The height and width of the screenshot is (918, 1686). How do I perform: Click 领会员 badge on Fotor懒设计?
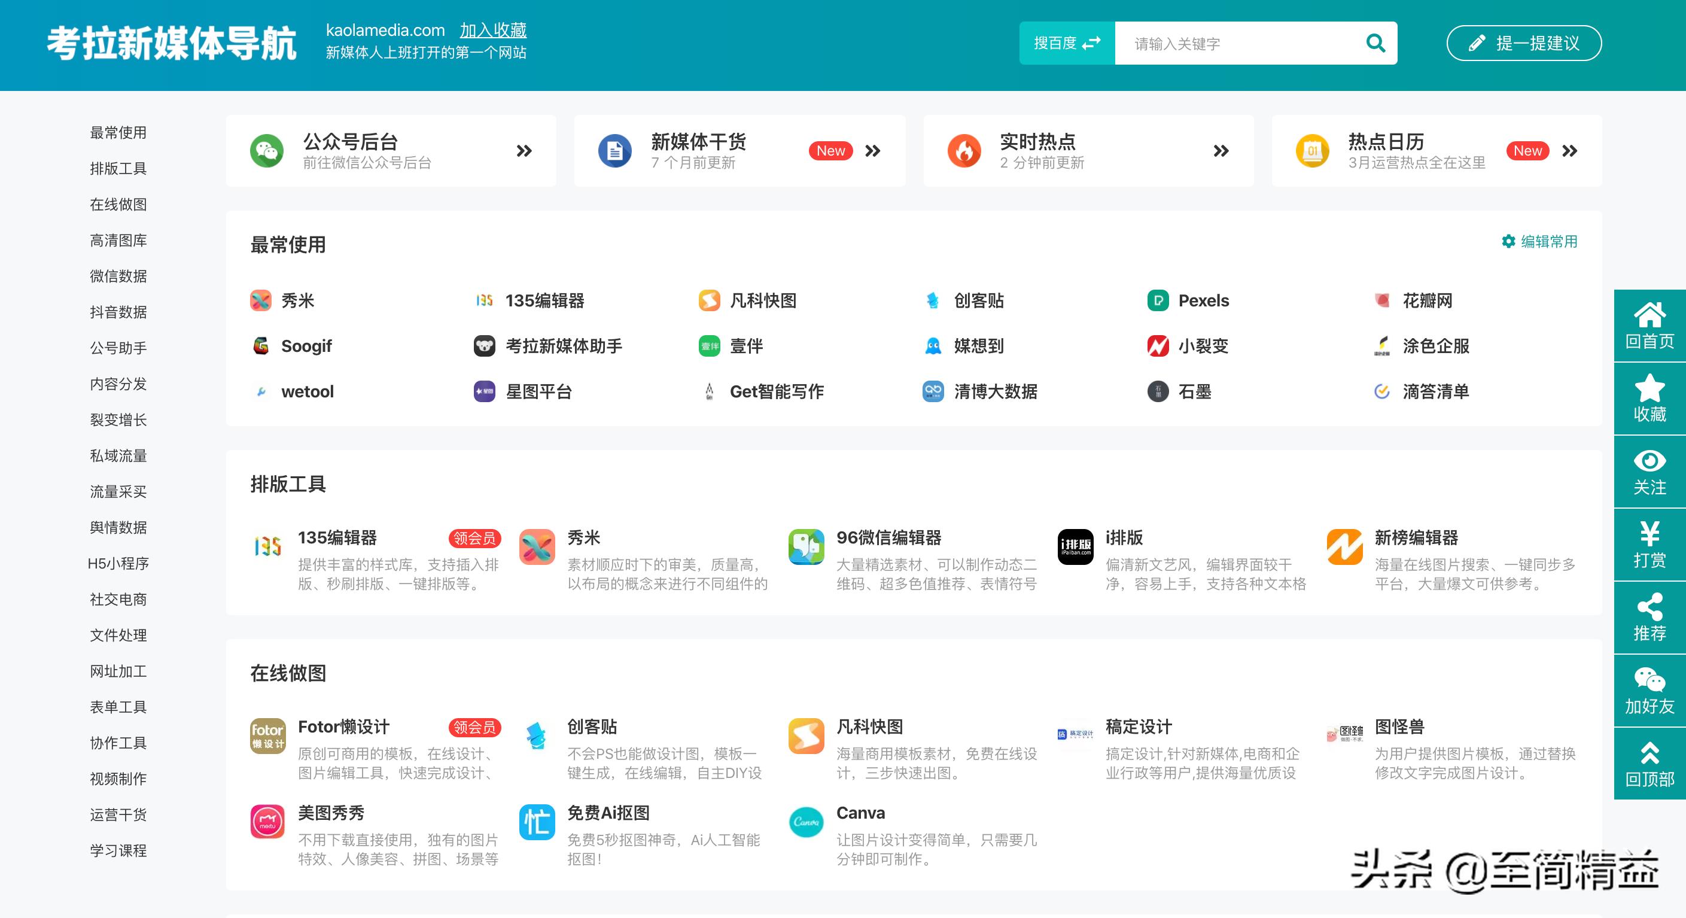point(474,728)
